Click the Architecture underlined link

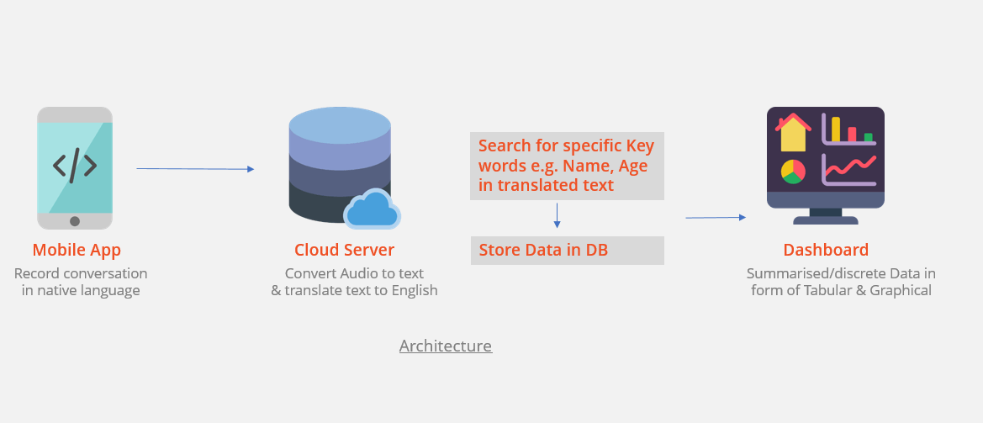point(446,346)
